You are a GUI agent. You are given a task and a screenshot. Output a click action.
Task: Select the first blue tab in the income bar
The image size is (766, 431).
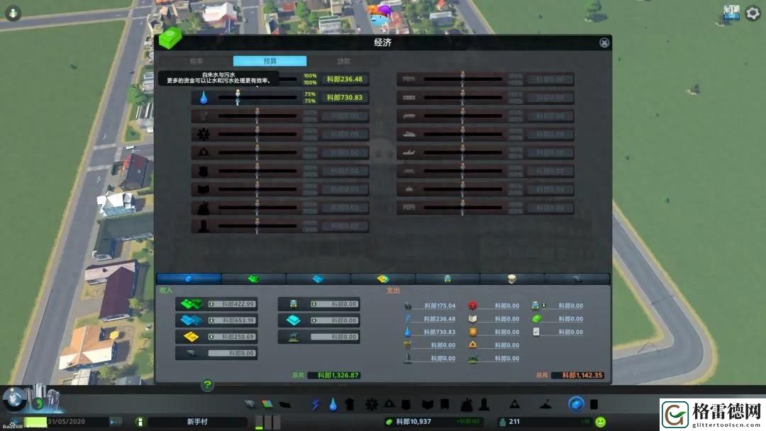pyautogui.click(x=189, y=279)
